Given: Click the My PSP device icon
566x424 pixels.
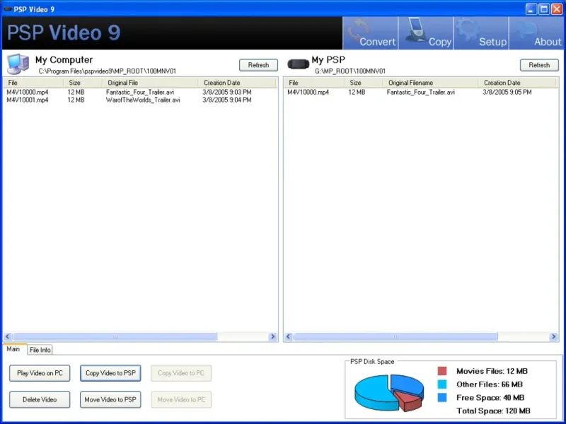Looking at the screenshot, I should click(x=298, y=64).
